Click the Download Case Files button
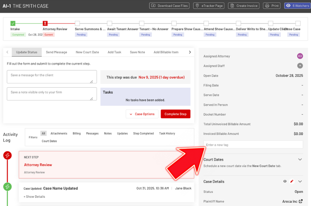 pyautogui.click(x=169, y=6)
